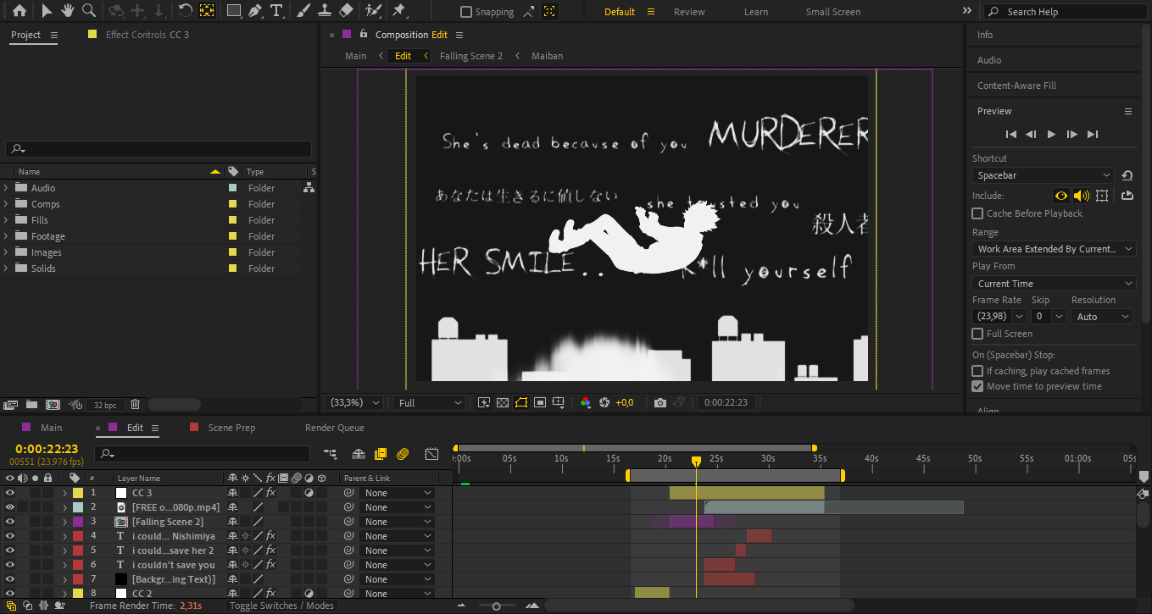This screenshot has height=614, width=1152.
Task: Play the preview
Action: pos(1051,134)
